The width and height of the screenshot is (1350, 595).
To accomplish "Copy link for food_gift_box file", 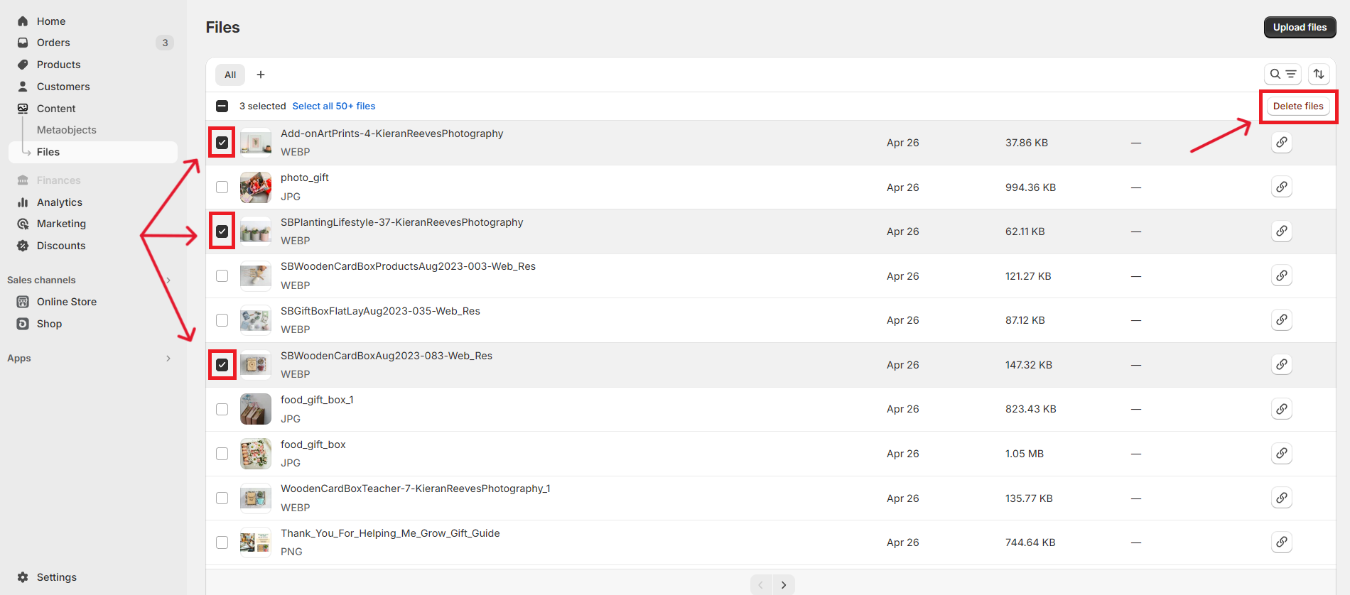I will click(1281, 453).
